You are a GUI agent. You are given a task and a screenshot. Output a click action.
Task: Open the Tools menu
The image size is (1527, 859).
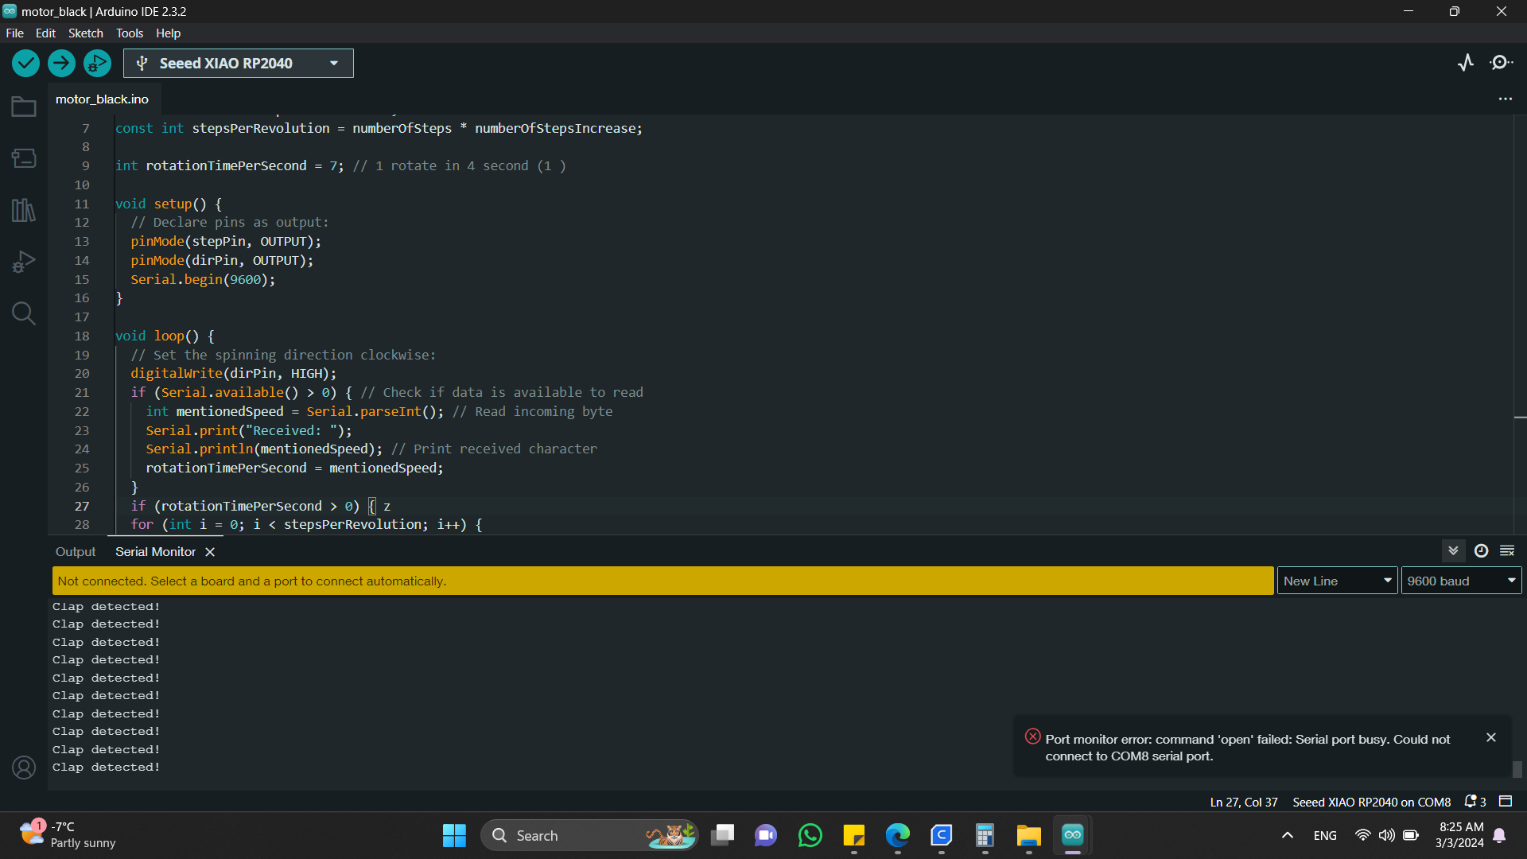130,33
